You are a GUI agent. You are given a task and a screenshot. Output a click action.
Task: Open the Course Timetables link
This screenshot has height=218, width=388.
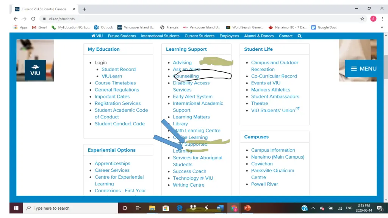pyautogui.click(x=115, y=83)
